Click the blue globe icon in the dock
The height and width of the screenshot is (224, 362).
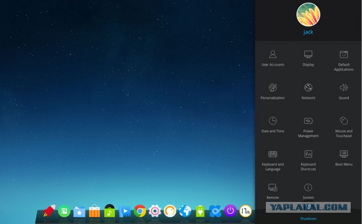pyautogui.click(x=185, y=211)
